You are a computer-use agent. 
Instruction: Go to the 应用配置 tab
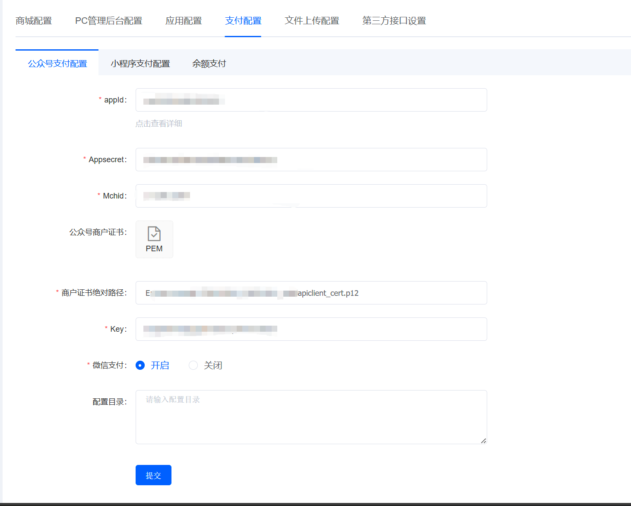pos(184,21)
